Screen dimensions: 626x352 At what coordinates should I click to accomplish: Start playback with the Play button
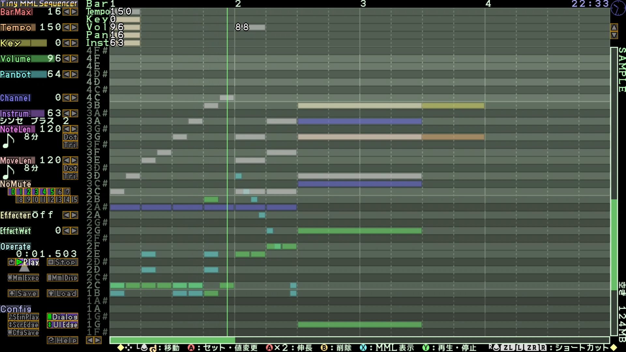point(27,262)
